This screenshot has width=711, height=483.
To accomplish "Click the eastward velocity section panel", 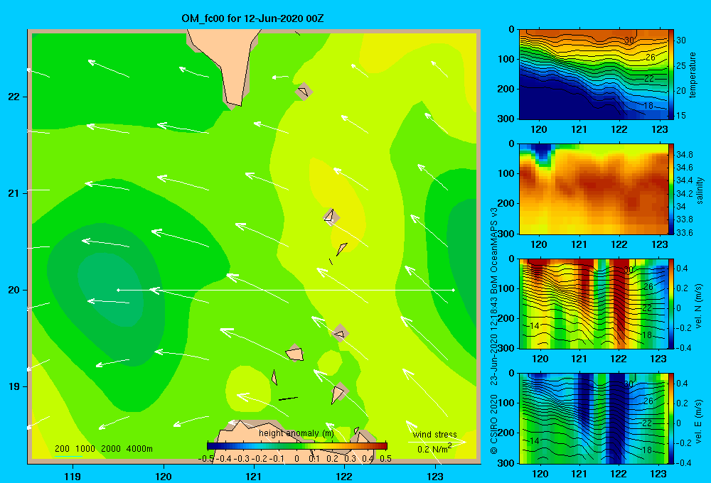I will [593, 418].
